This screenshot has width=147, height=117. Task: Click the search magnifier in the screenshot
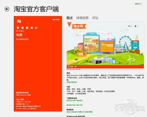coord(129,26)
